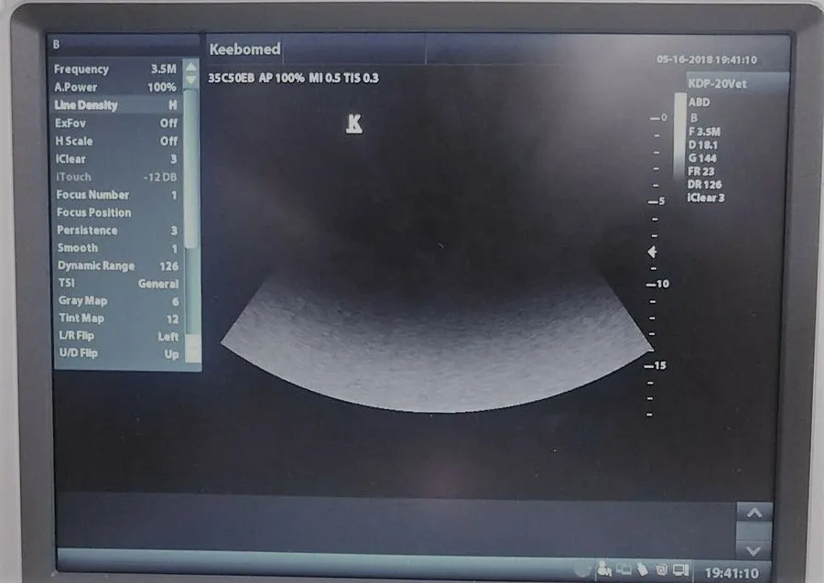Click the 35C50EB probe label

tap(232, 79)
